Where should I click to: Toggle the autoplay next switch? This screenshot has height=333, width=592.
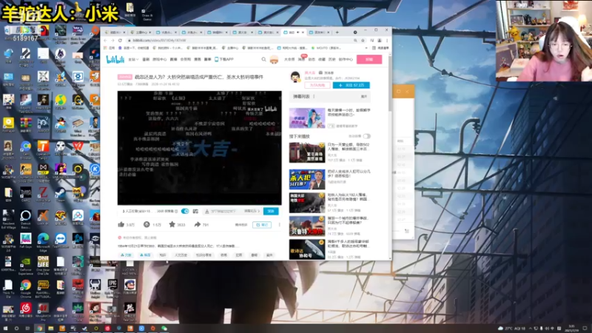[366, 136]
